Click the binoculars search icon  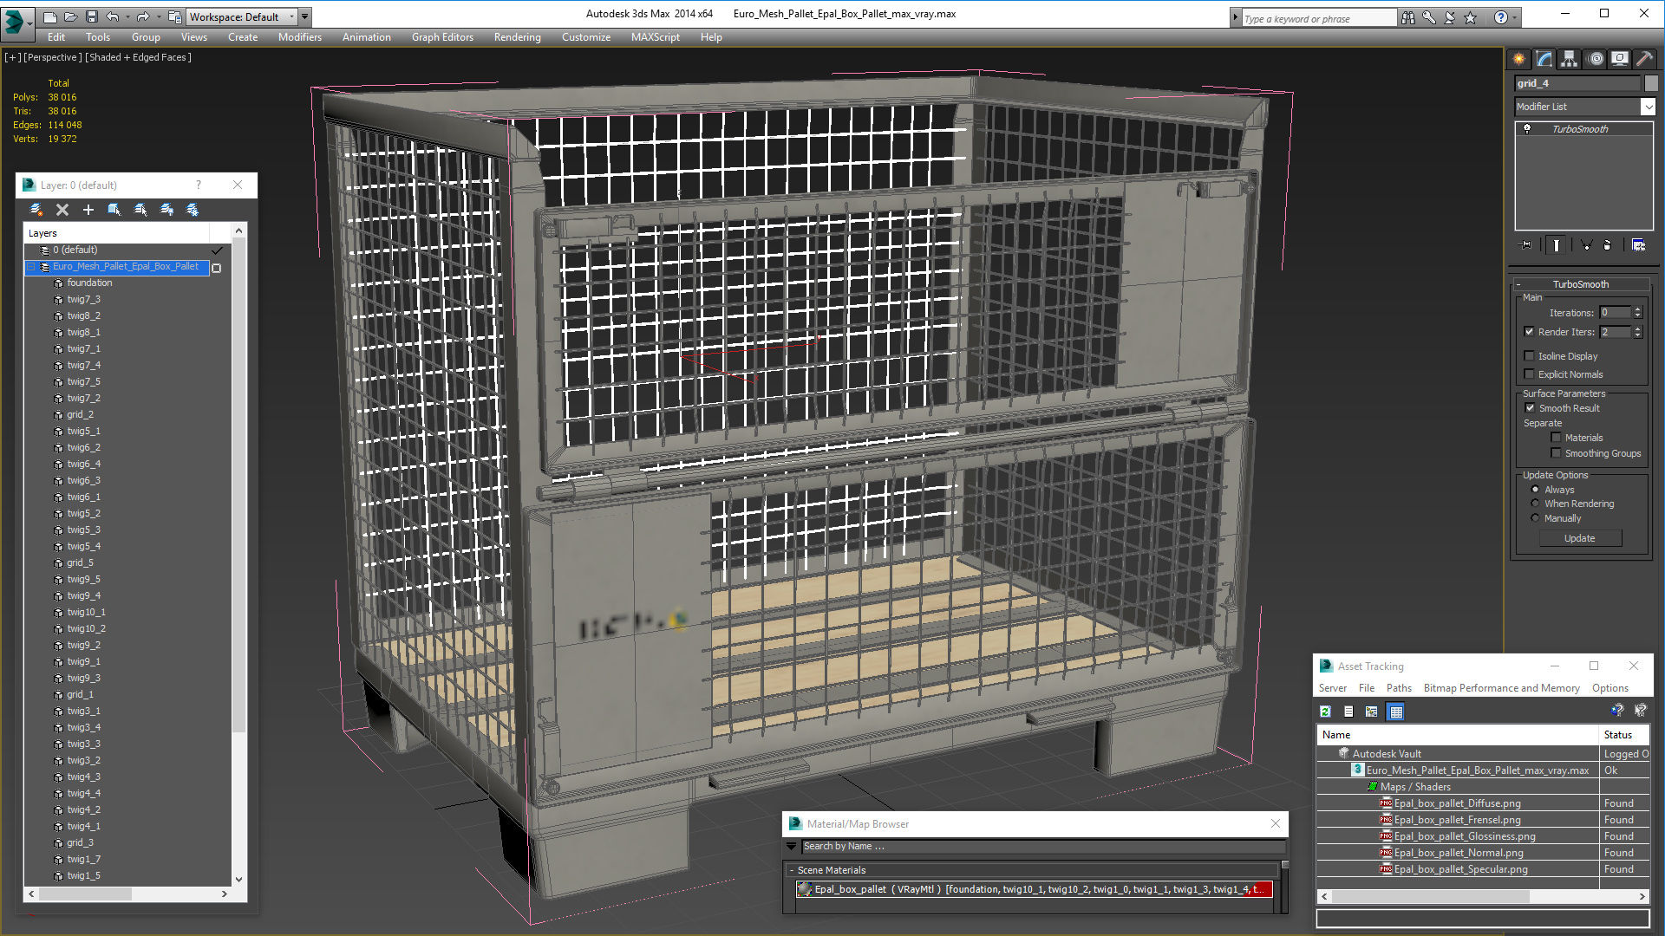click(1408, 17)
